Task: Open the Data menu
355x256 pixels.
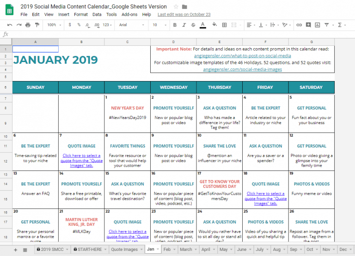Action: click(97, 14)
